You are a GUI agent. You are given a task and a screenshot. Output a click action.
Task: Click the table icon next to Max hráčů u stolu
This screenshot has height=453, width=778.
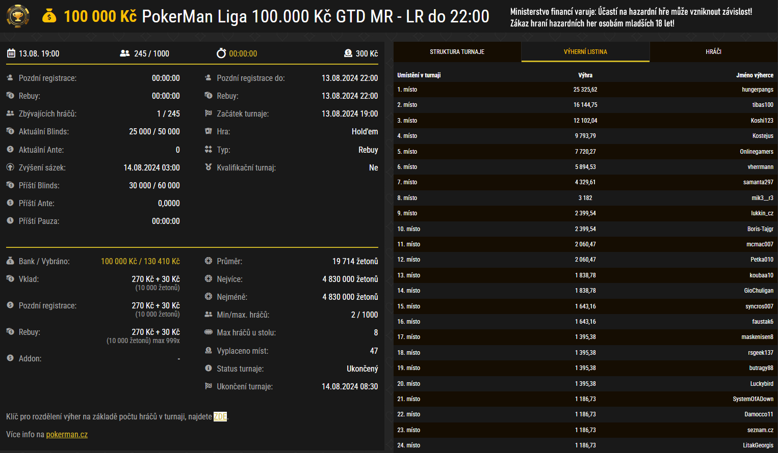pos(209,332)
